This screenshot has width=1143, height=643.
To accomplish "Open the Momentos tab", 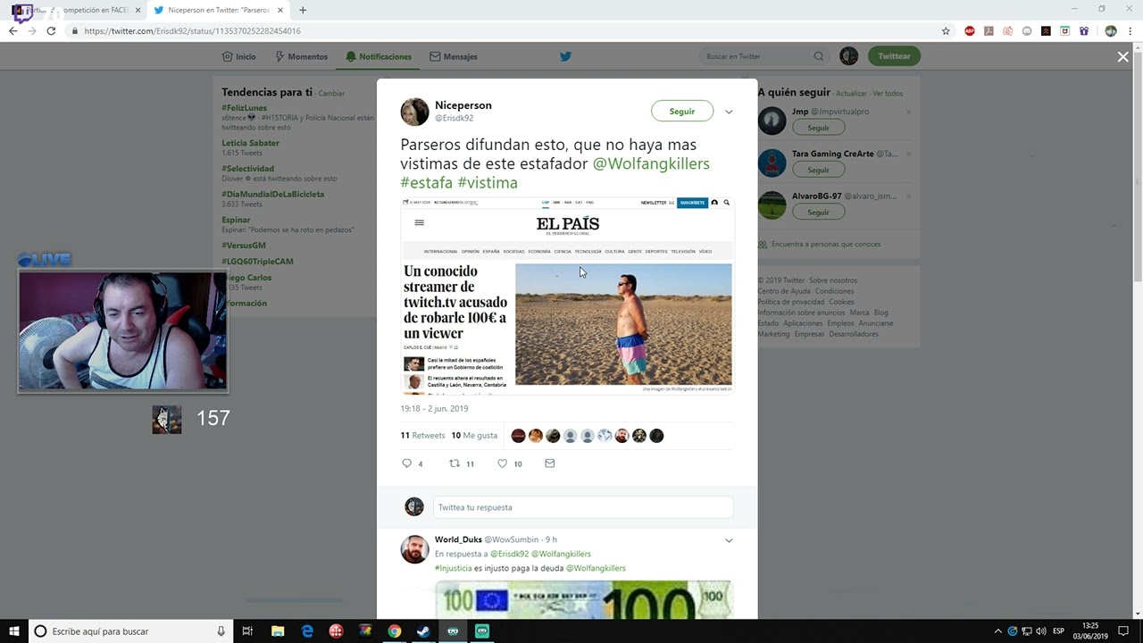I will 301,56.
